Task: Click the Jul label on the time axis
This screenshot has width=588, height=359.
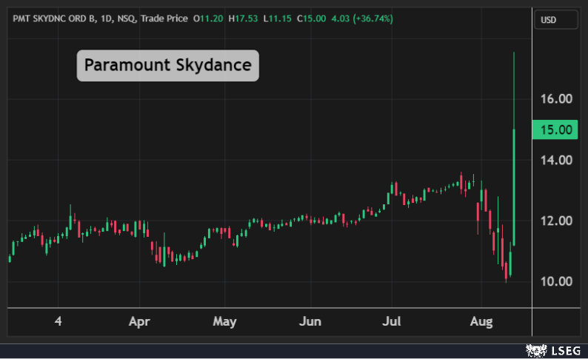Action: pos(392,322)
